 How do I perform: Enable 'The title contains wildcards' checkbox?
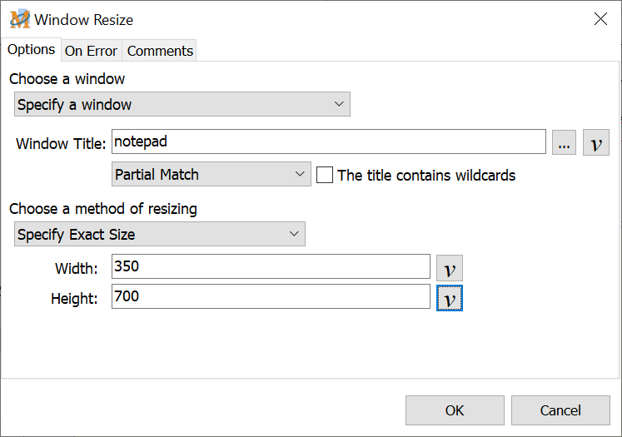coord(325,176)
